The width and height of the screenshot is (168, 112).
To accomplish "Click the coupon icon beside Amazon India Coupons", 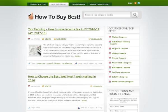I will click(110, 63).
